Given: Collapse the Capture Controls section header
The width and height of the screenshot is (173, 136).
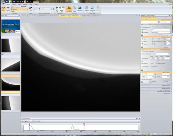Looking at the screenshot, I should click(x=156, y=20).
